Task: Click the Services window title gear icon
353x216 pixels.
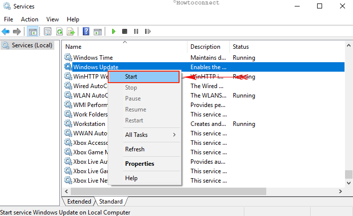Action: coord(7,6)
